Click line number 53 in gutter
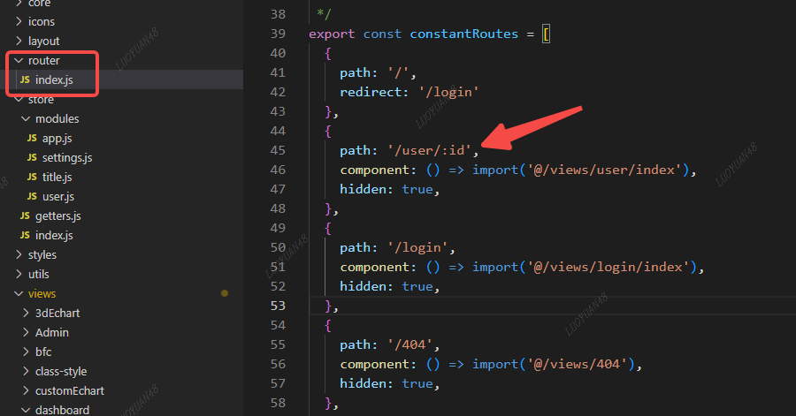Viewport: 796px width, 416px height. pyautogui.click(x=278, y=306)
